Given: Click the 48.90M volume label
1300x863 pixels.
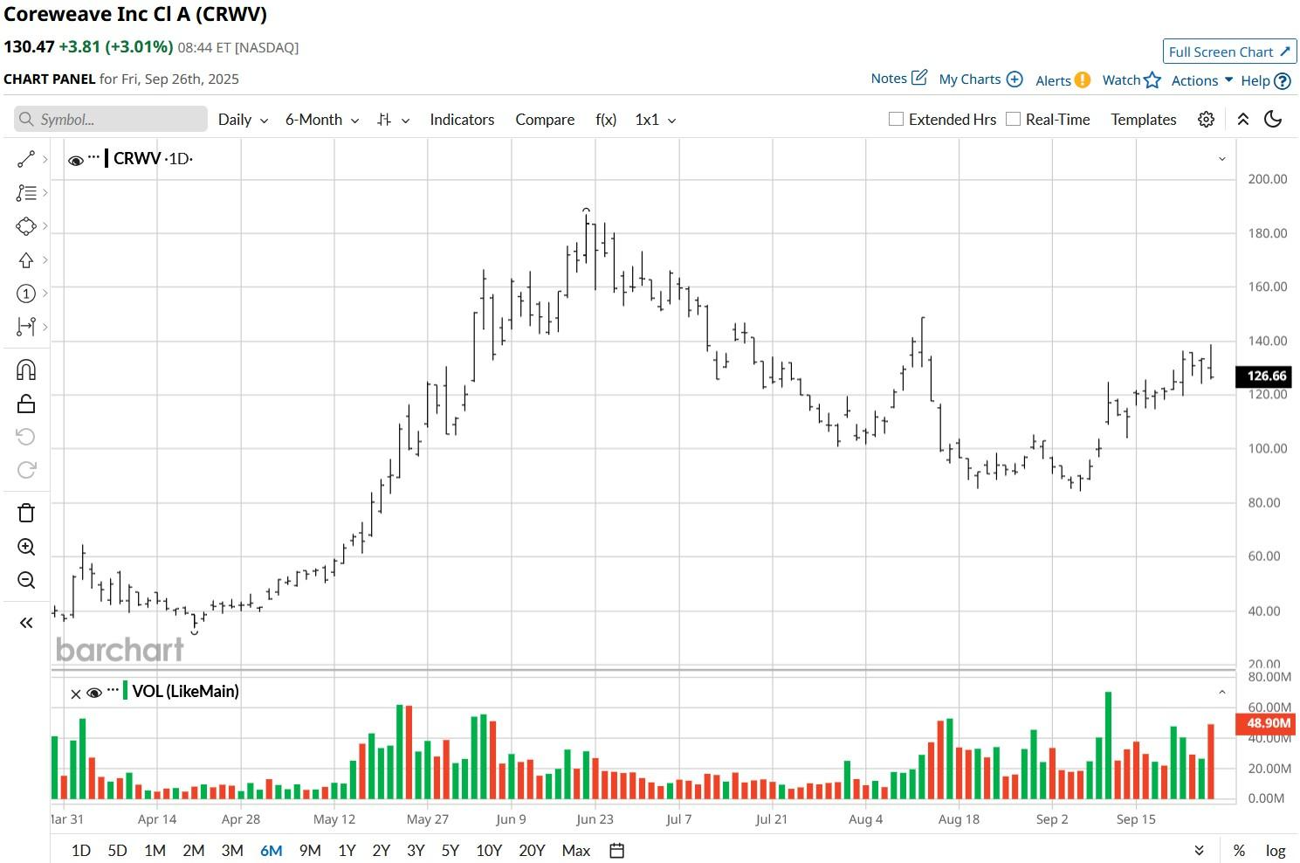Looking at the screenshot, I should pos(1268,722).
